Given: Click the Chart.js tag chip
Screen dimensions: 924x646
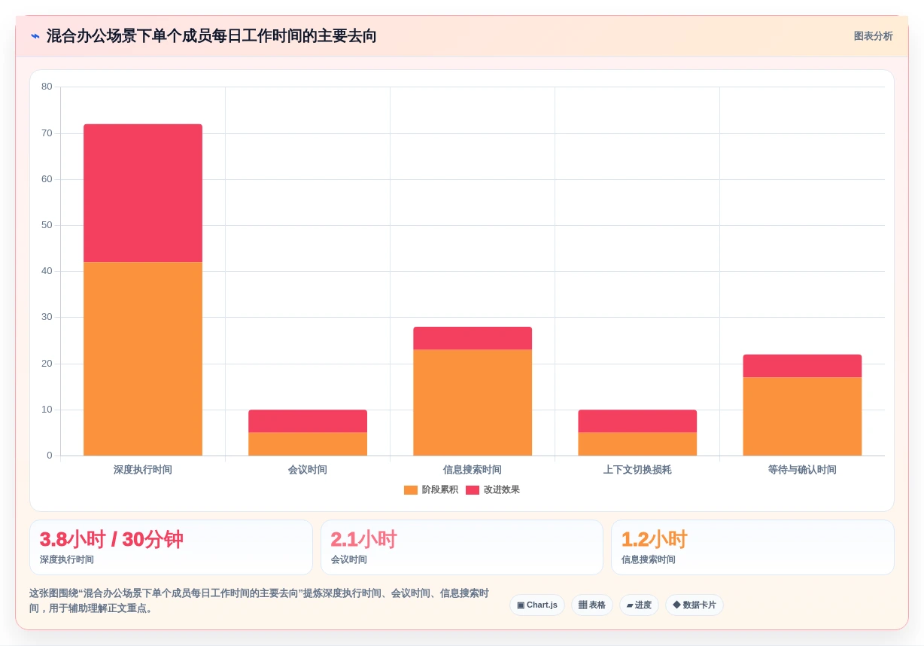Looking at the screenshot, I should click(x=537, y=605).
